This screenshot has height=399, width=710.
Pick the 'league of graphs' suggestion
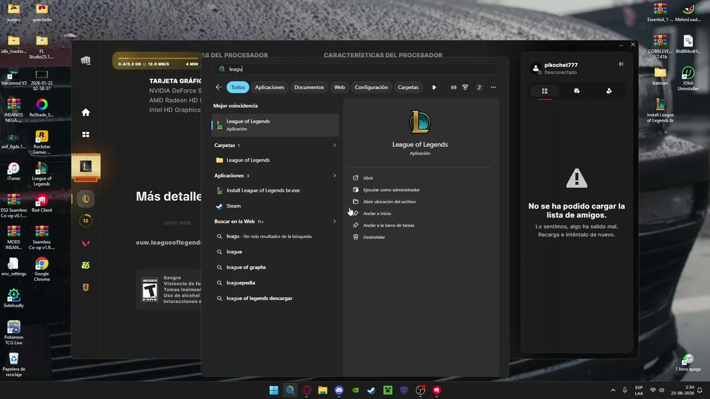click(x=275, y=267)
